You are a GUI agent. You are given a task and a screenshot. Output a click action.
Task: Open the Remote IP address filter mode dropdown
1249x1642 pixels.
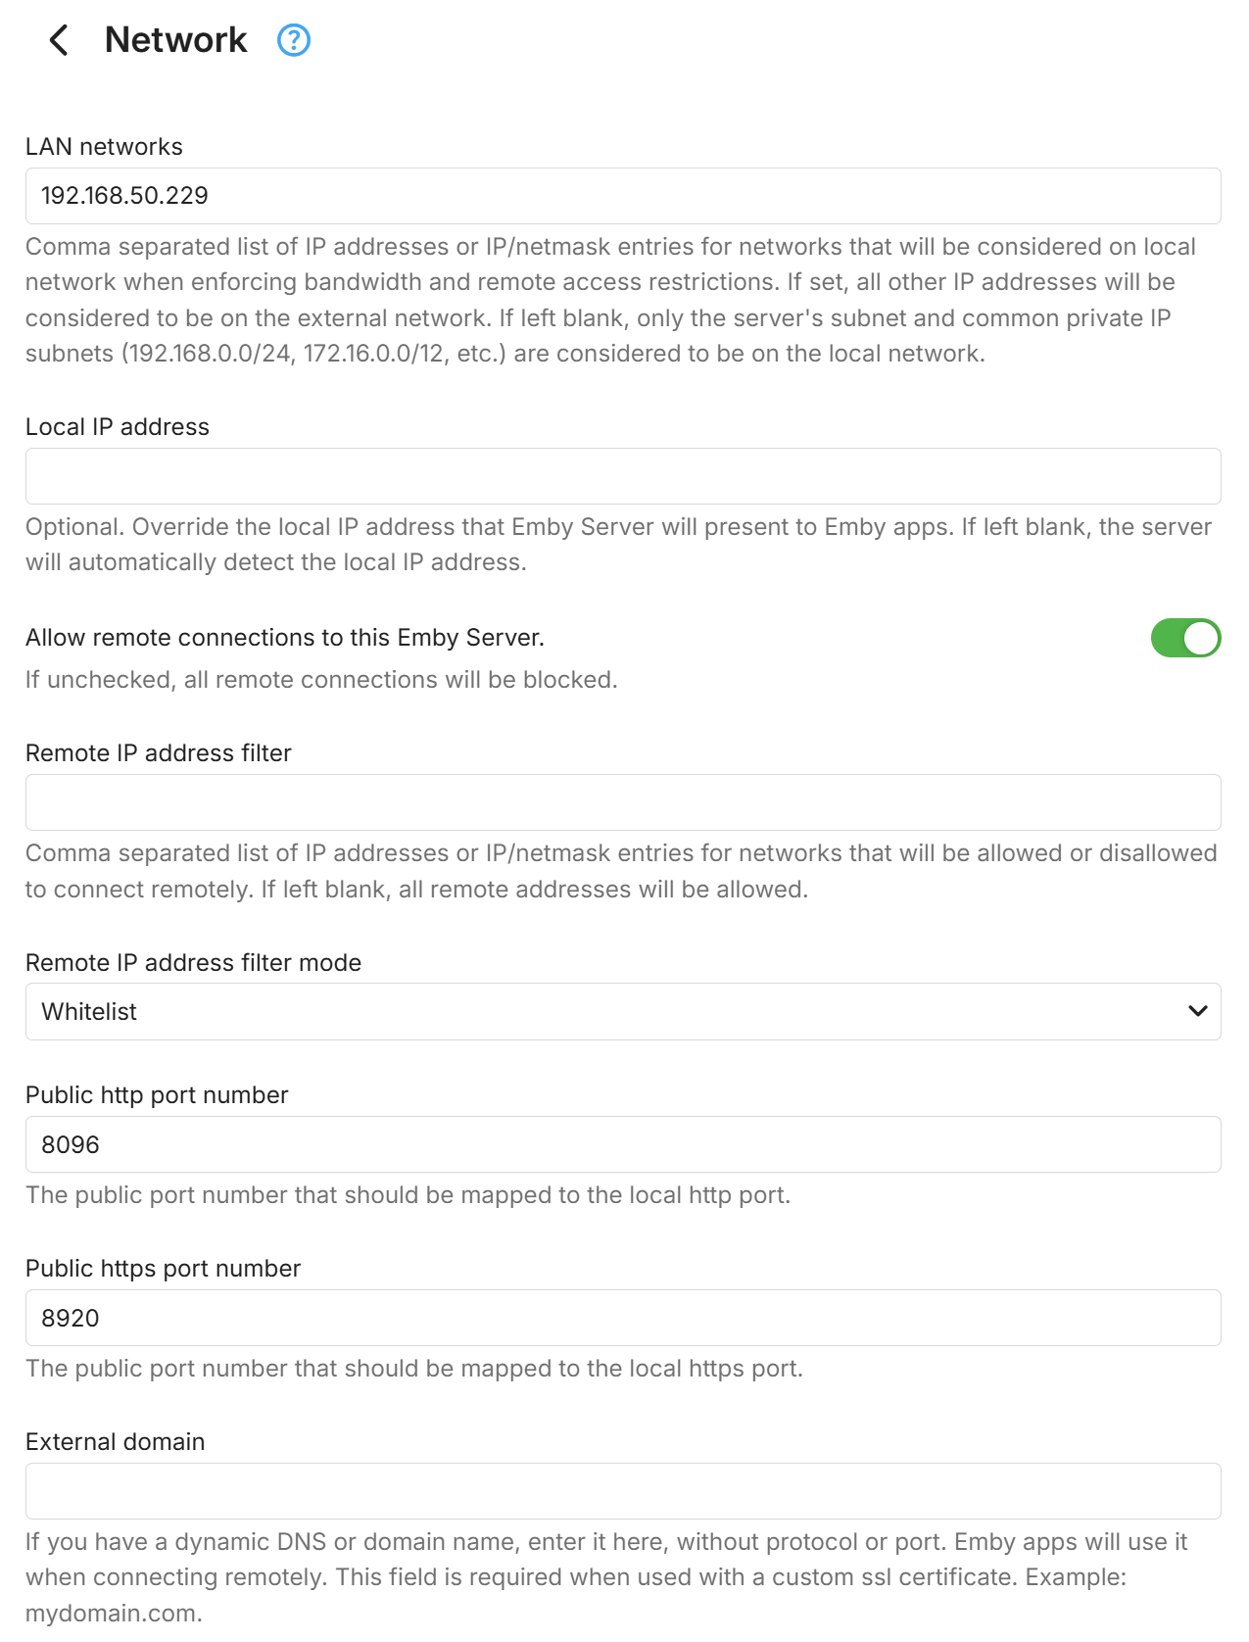[622, 1011]
